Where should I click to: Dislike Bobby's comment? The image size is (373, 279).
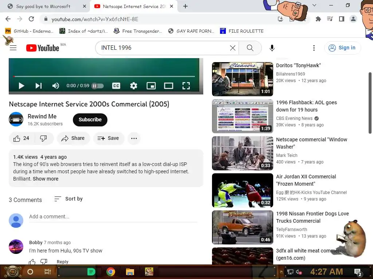click(x=44, y=262)
